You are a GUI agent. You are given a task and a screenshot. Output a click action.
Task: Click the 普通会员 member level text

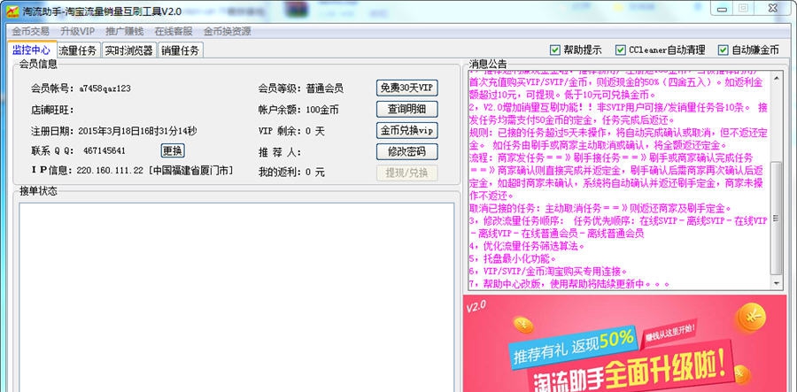coord(324,88)
